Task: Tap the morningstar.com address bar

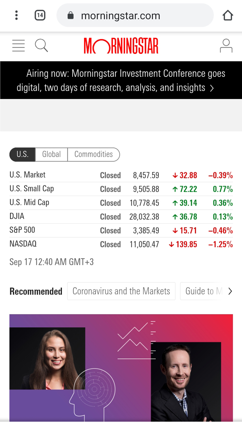Action: click(x=135, y=15)
